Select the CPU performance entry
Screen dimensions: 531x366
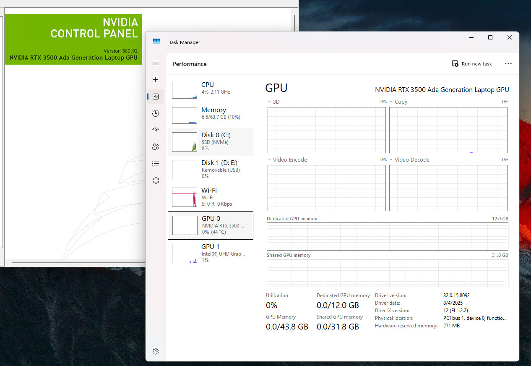(211, 90)
